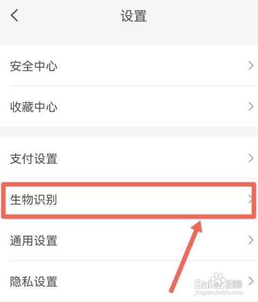Click the chevron beside 通用设置
258x302 pixels.
click(251, 240)
